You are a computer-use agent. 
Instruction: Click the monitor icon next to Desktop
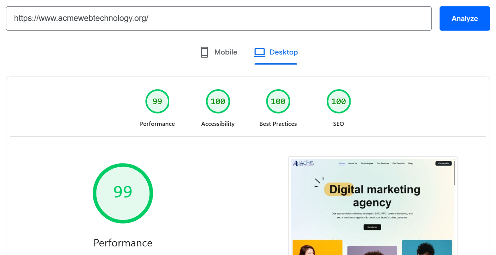[259, 52]
